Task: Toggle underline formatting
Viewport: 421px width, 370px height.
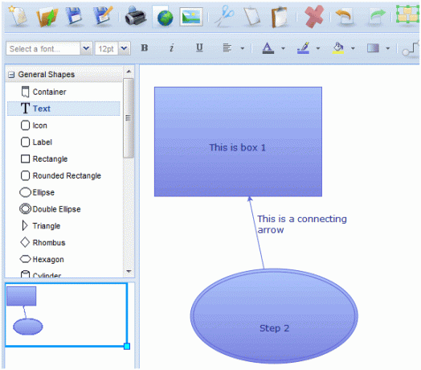Action: (199, 48)
